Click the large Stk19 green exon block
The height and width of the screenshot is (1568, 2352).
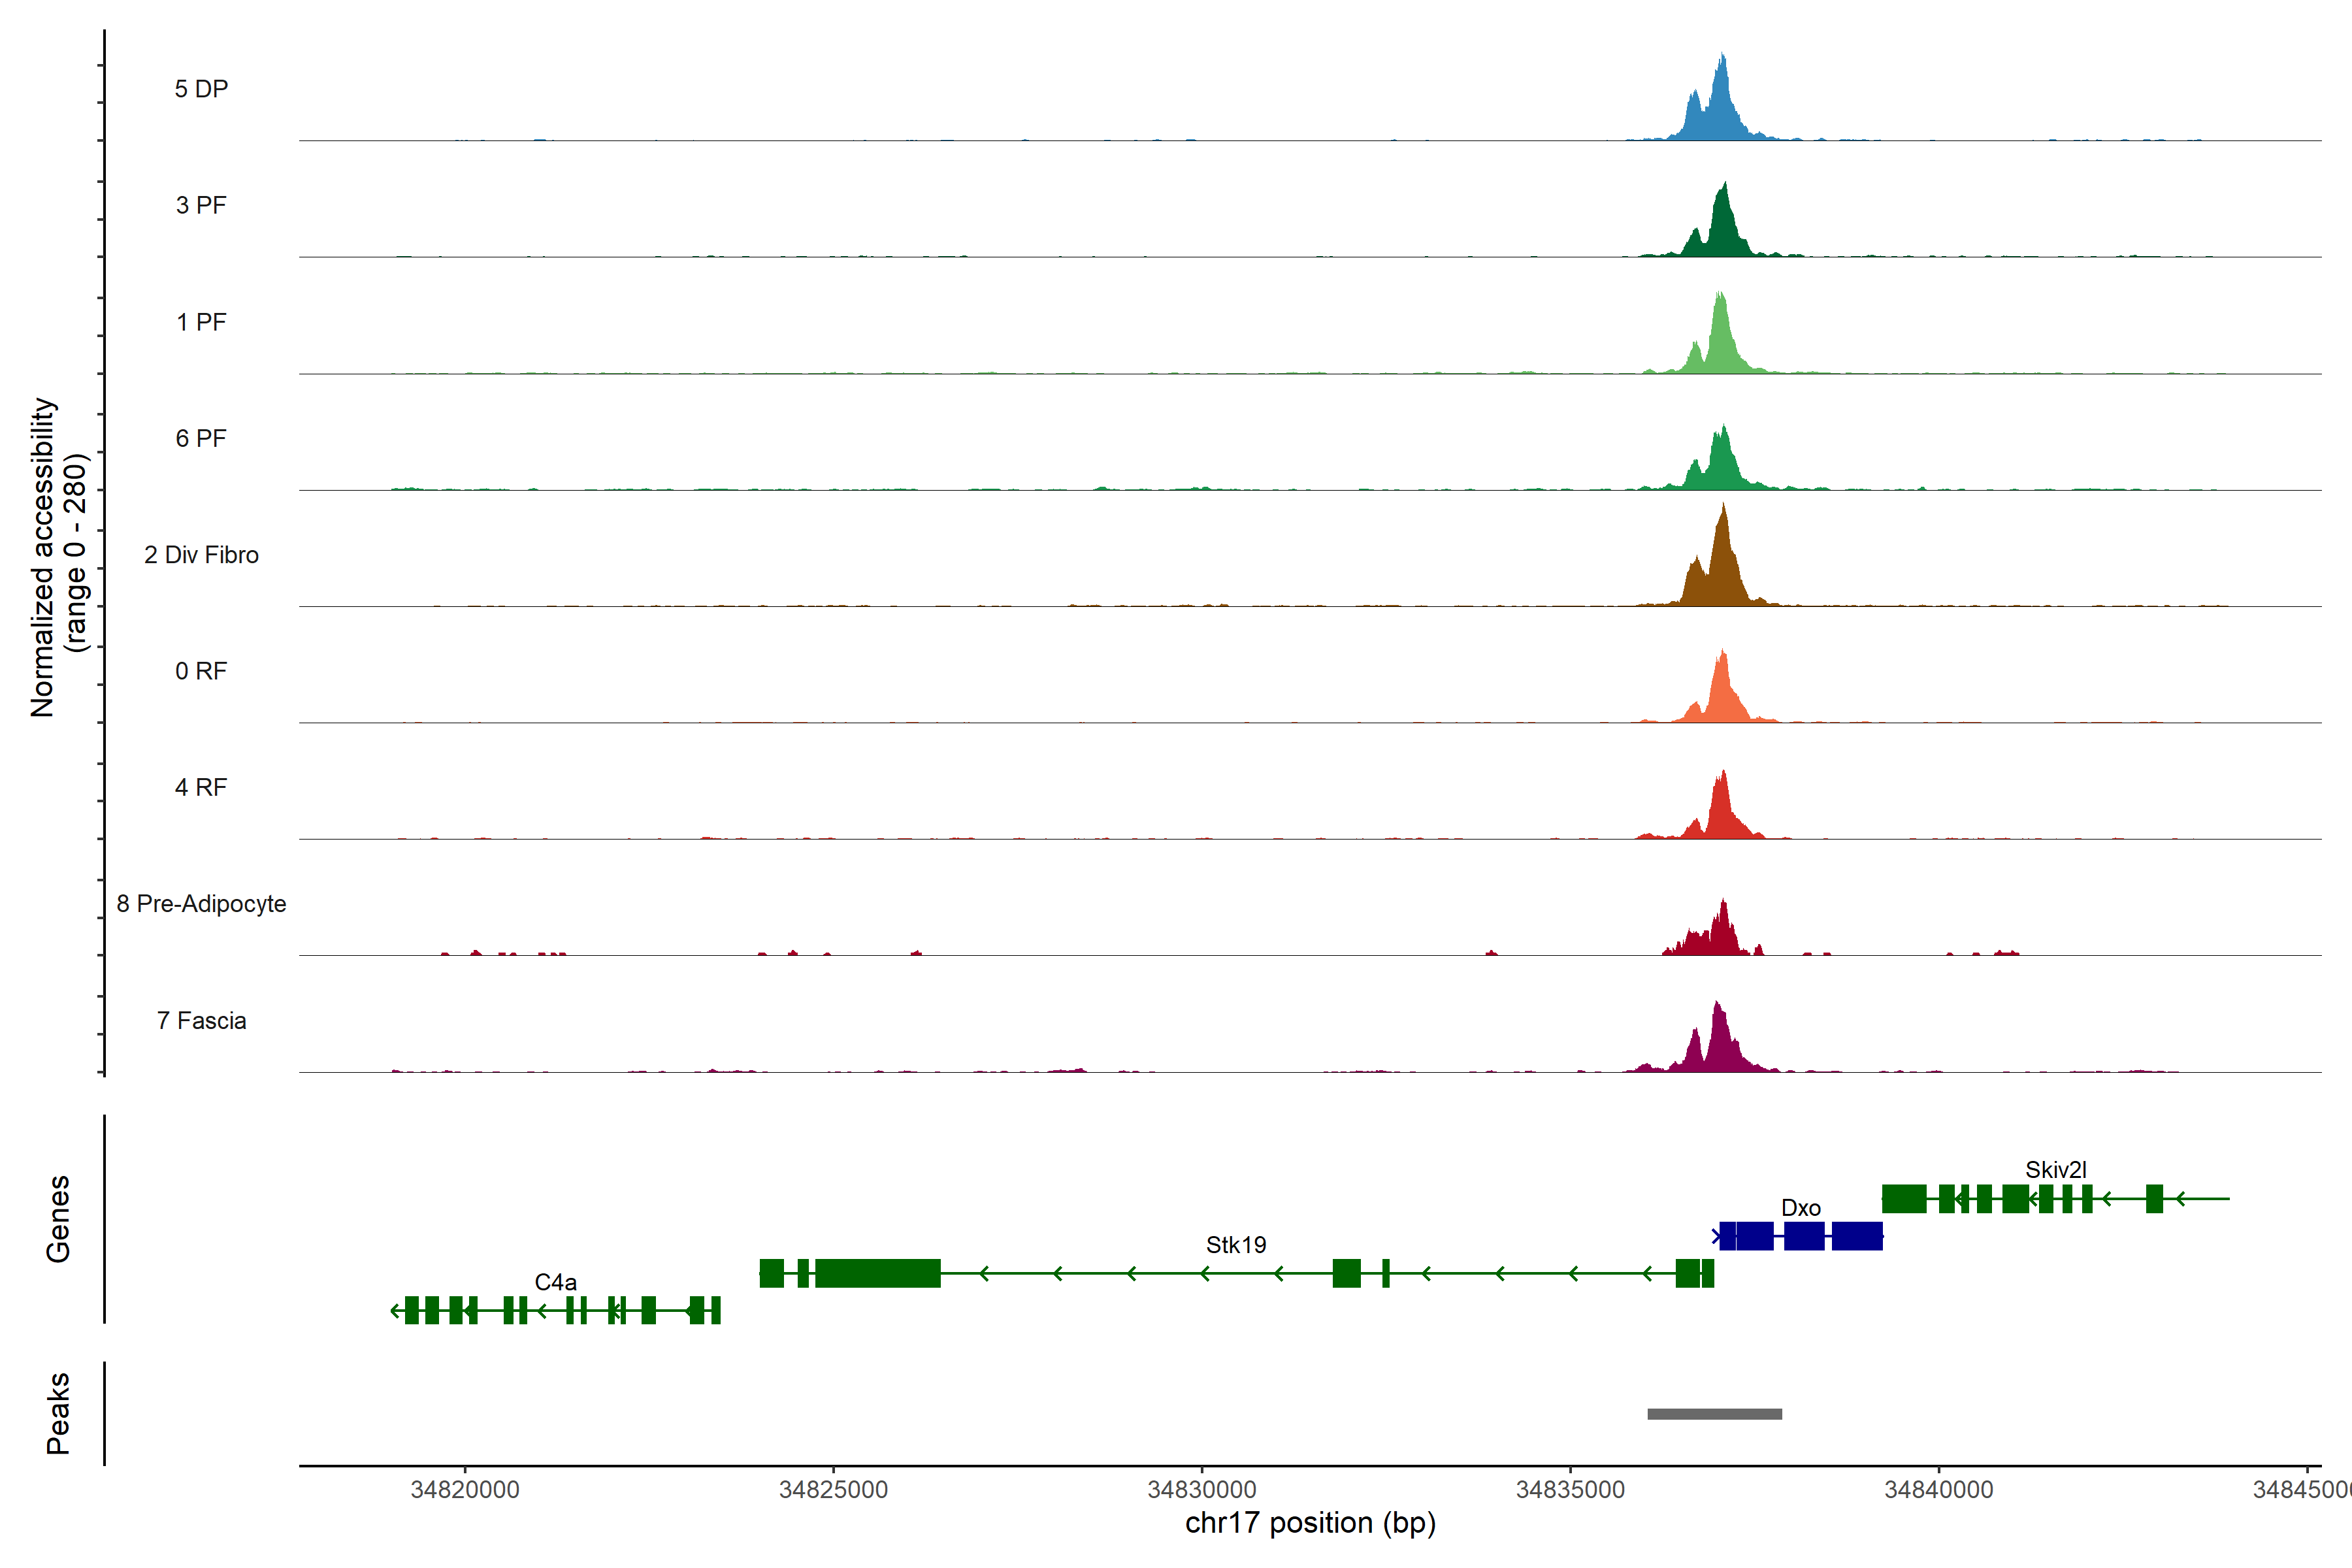click(x=878, y=1273)
